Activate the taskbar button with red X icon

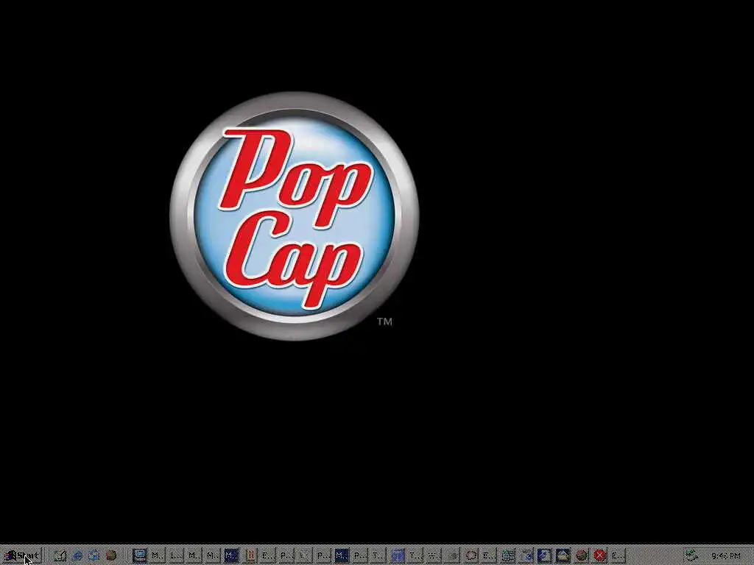click(x=599, y=556)
